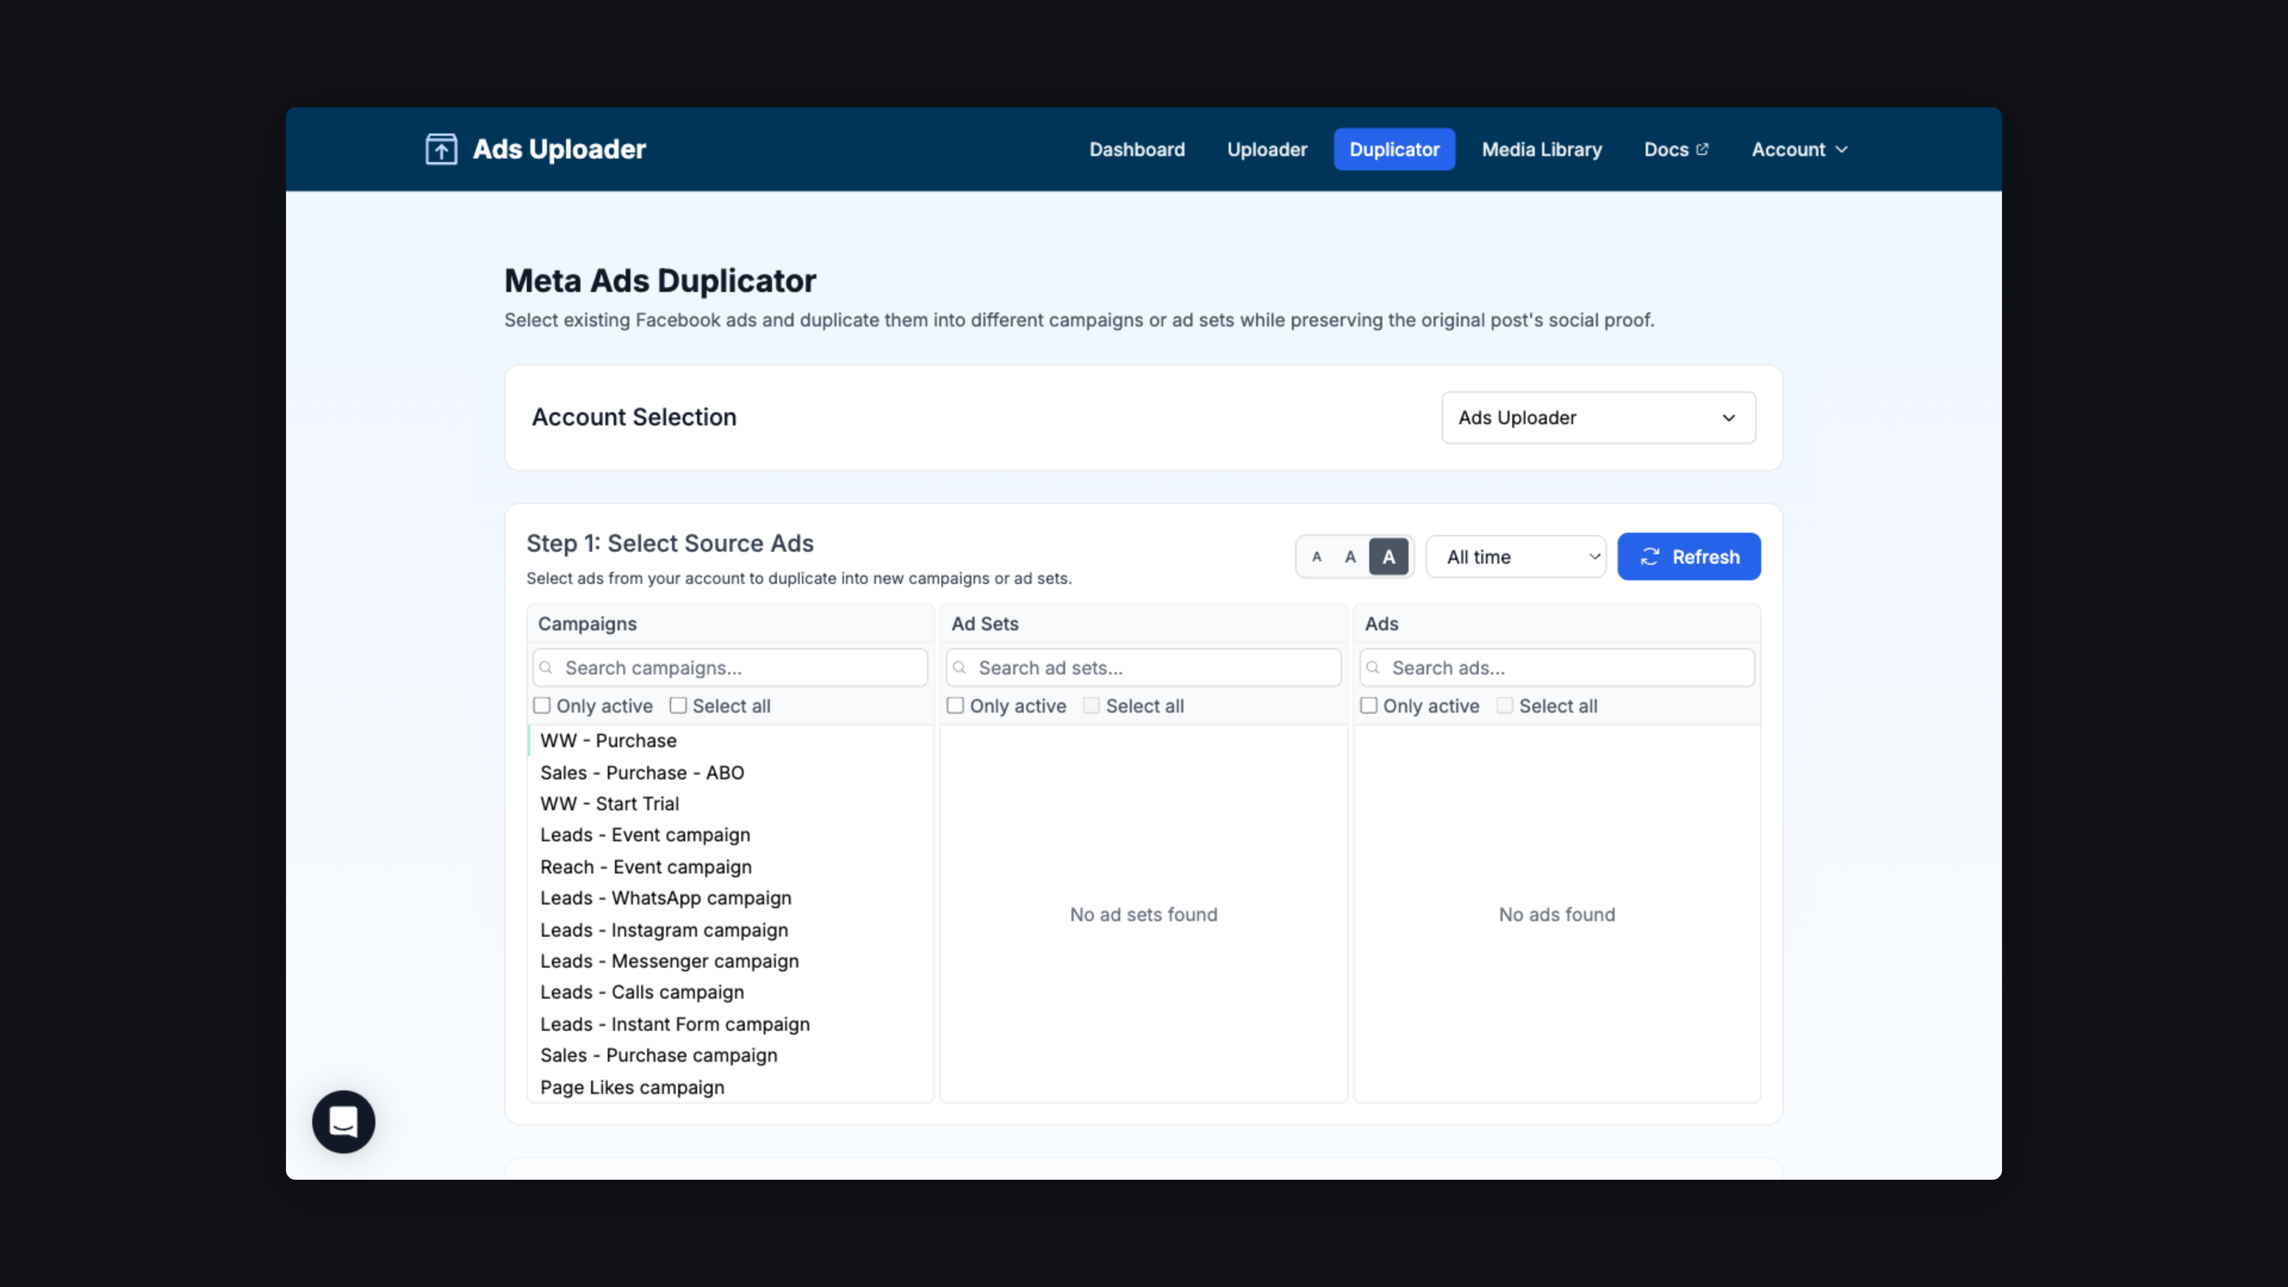Image resolution: width=2288 pixels, height=1287 pixels.
Task: Focus the Search campaigns field
Action: point(730,668)
